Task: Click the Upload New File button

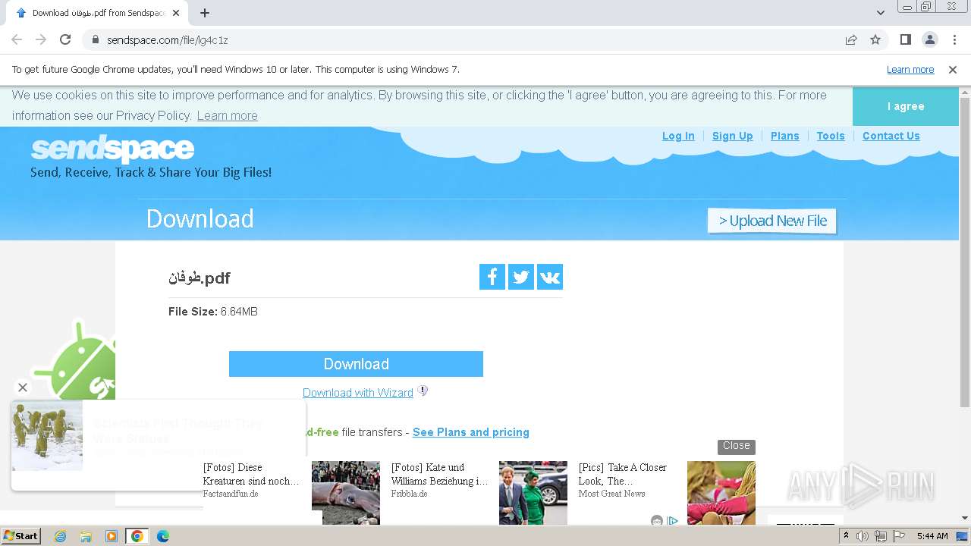Action: [x=772, y=221]
